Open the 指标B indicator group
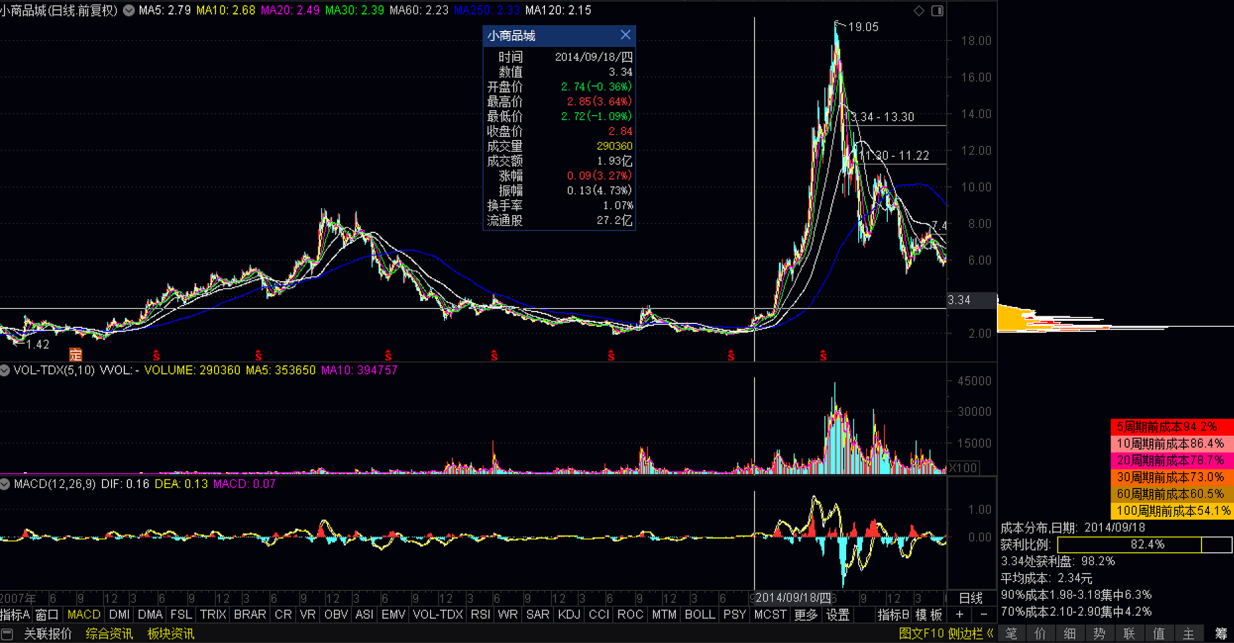The width and height of the screenshot is (1234, 643). 893,615
